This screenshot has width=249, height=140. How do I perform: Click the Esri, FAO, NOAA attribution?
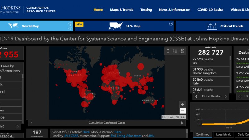tap(173, 117)
